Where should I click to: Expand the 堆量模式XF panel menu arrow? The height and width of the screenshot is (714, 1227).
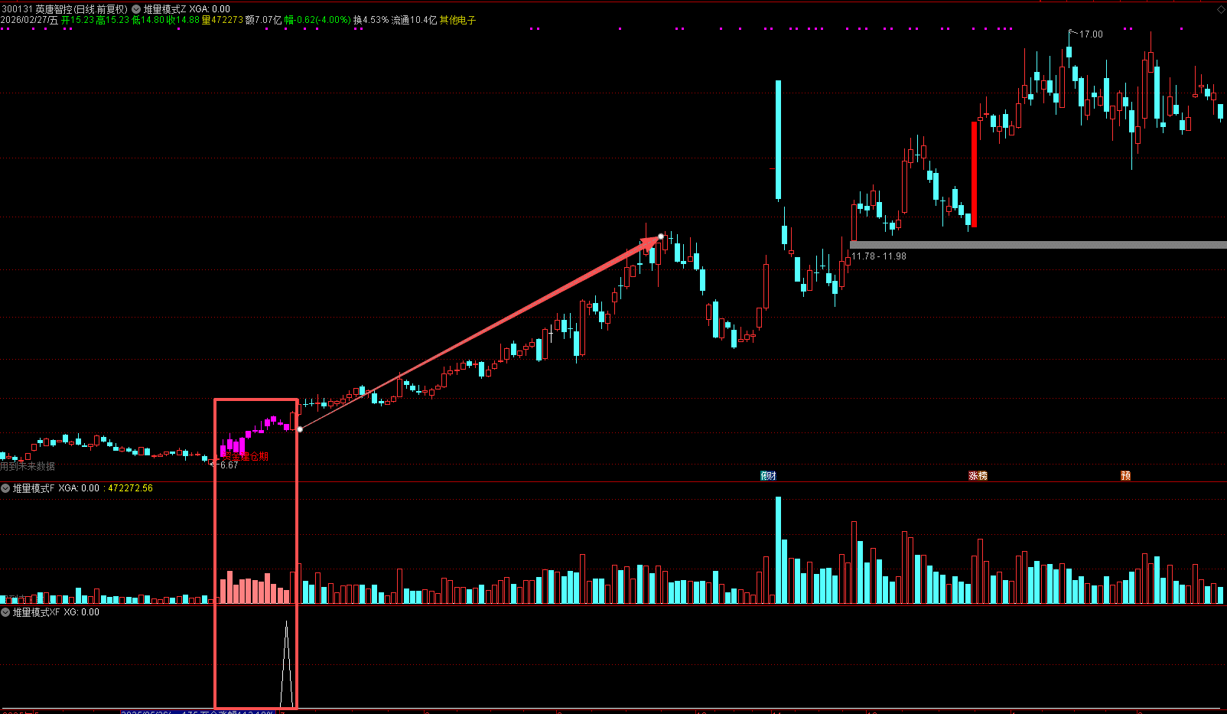pyautogui.click(x=5, y=612)
